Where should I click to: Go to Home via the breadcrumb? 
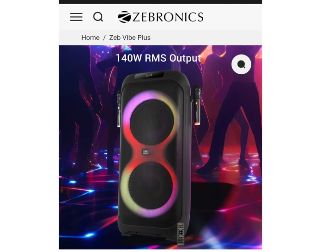tap(90, 38)
